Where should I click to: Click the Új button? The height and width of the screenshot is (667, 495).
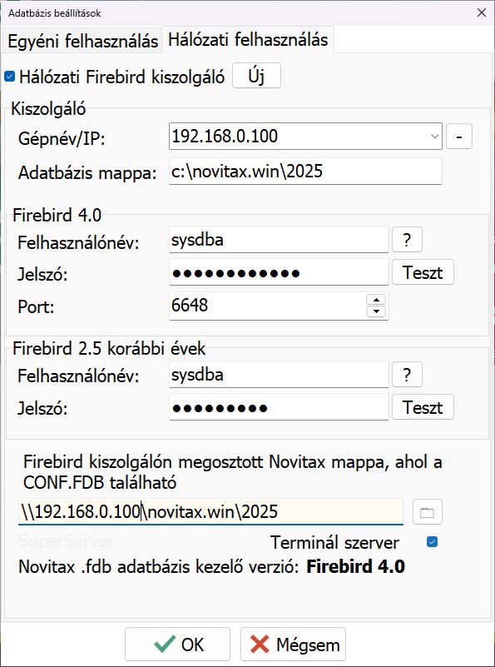(256, 76)
